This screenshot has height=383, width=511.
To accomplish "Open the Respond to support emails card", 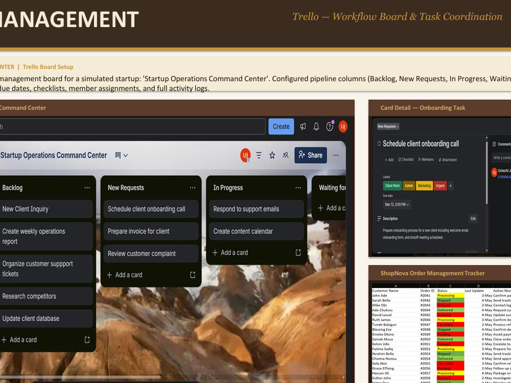I will pos(257,209).
